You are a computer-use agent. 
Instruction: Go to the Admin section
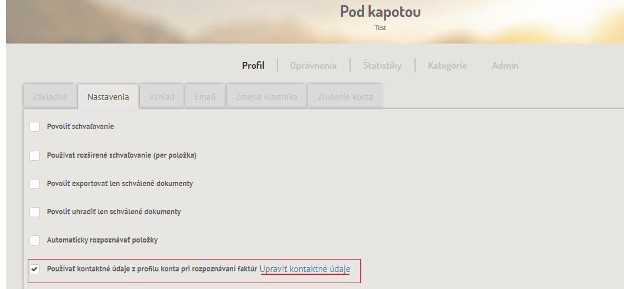coord(505,65)
